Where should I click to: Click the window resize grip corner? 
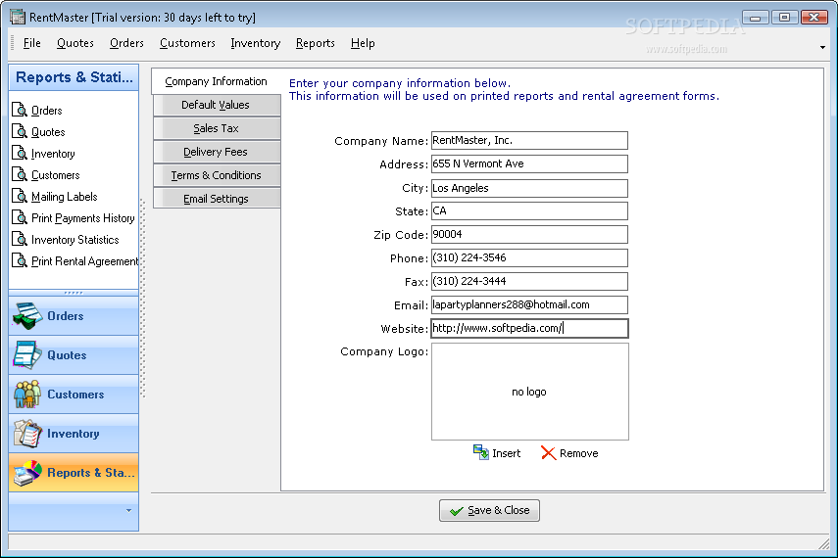pos(823,543)
